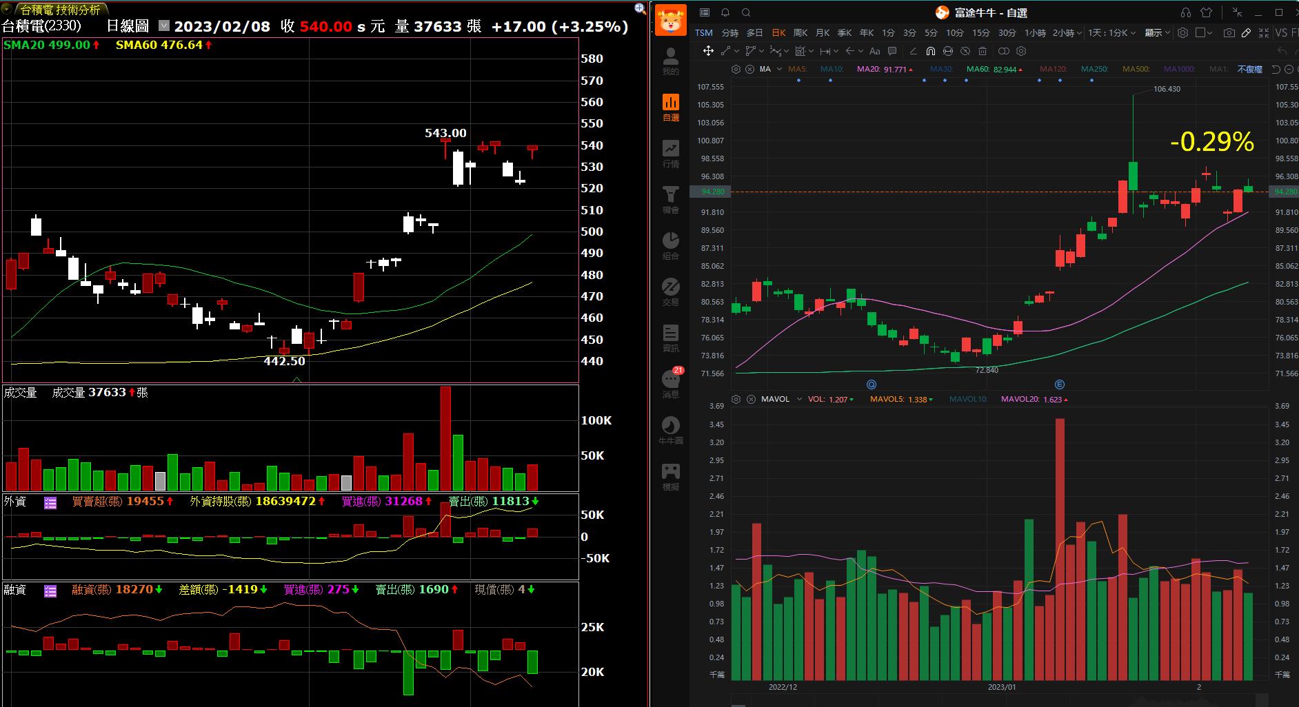Expand the 2小時 timeframe dropdown

click(x=1079, y=33)
